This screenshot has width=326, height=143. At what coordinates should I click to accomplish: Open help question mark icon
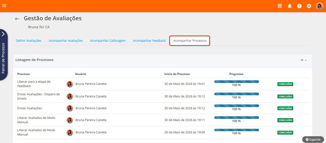300,6
